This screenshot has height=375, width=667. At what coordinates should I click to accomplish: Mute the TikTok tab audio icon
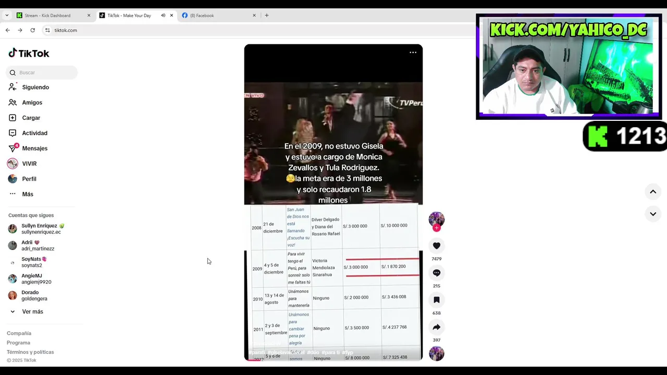click(163, 16)
